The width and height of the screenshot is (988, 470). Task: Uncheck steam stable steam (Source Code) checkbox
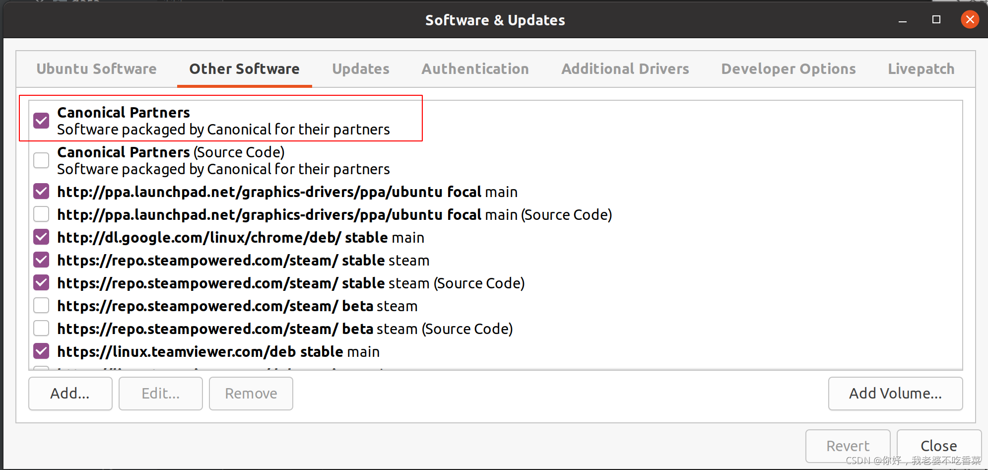pyautogui.click(x=41, y=283)
